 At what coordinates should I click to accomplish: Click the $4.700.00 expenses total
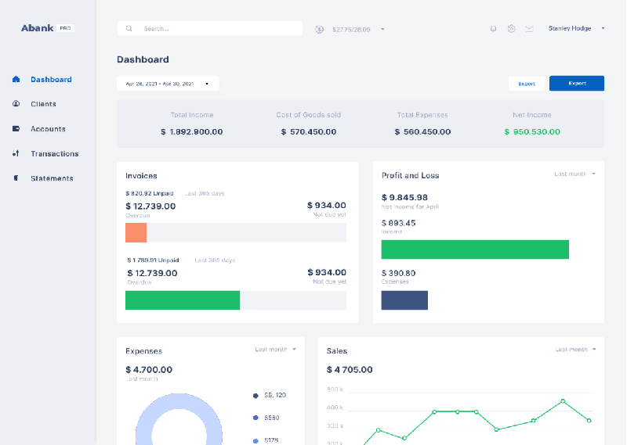[149, 370]
